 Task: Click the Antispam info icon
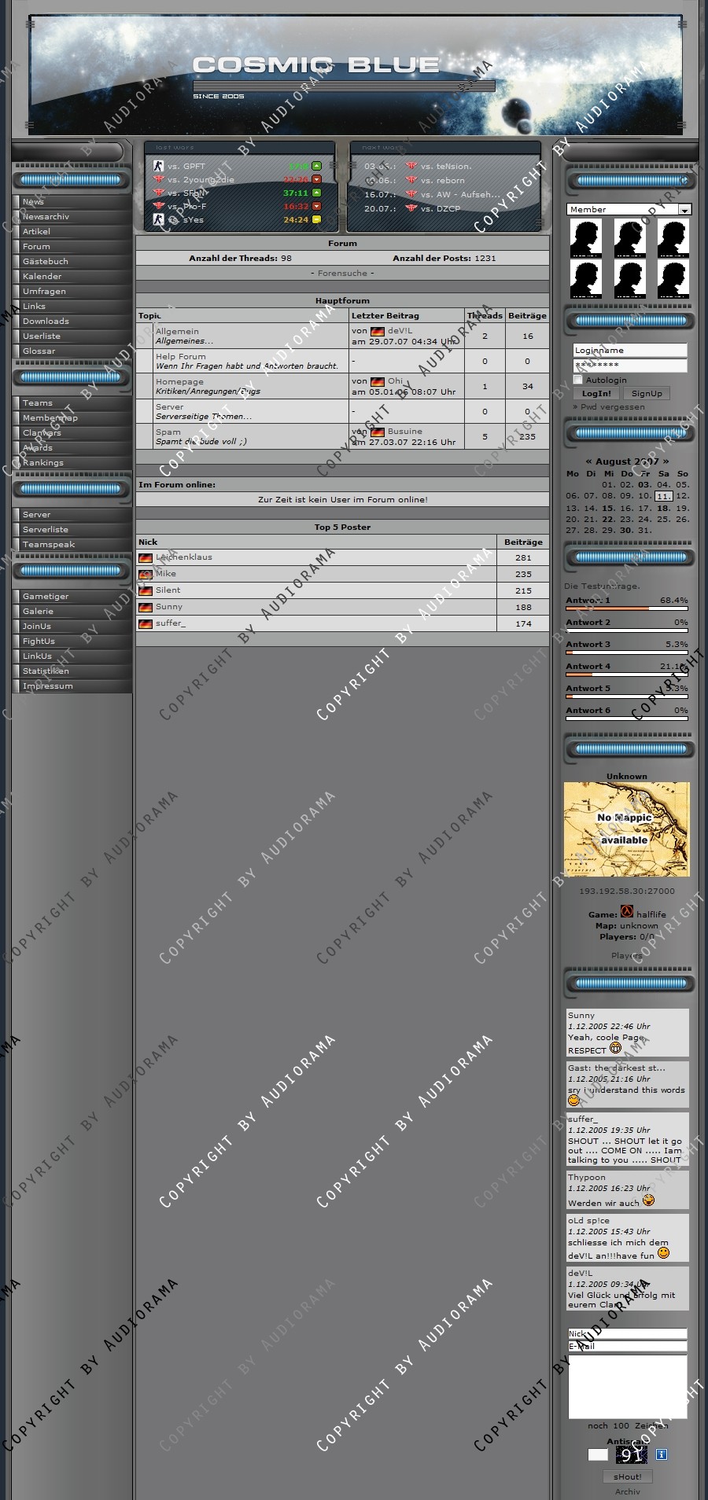(662, 1454)
